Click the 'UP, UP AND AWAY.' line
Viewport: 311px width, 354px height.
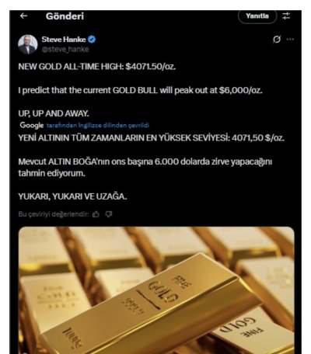point(54,113)
